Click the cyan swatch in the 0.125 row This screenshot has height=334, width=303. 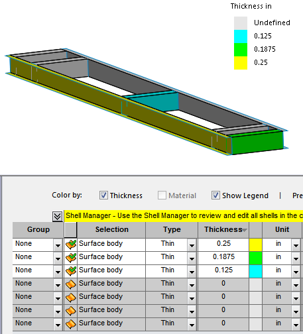click(x=256, y=272)
